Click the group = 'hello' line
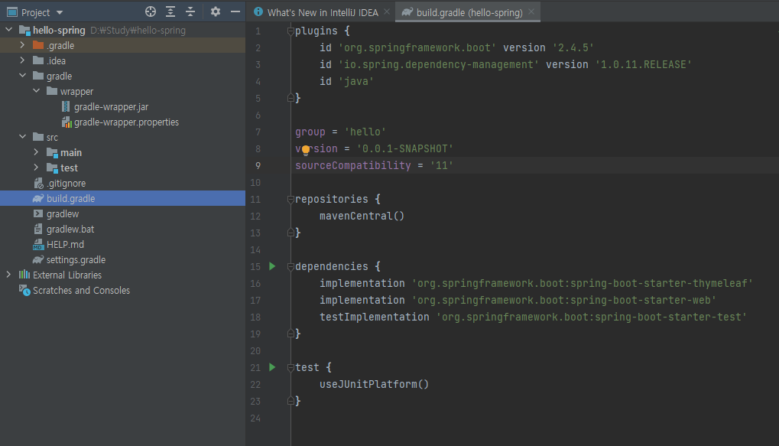779x446 pixels. point(340,132)
